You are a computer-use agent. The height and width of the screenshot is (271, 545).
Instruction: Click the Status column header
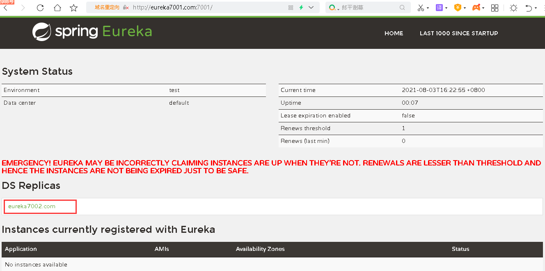point(460,249)
